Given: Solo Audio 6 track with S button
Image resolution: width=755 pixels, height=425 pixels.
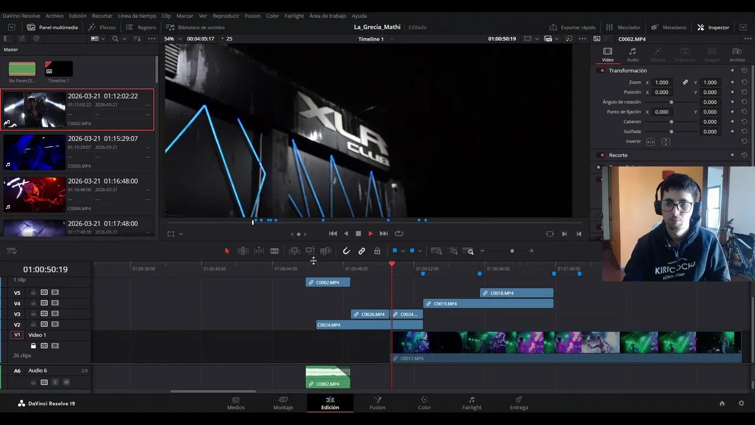Looking at the screenshot, I should (x=55, y=382).
